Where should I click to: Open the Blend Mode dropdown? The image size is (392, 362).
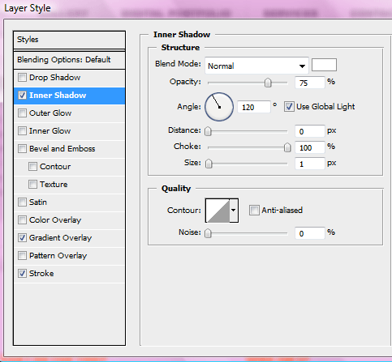[x=256, y=66]
